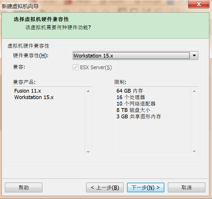Select Fusion 11.x in compatible products
The width and height of the screenshot is (212, 199).
(27, 91)
